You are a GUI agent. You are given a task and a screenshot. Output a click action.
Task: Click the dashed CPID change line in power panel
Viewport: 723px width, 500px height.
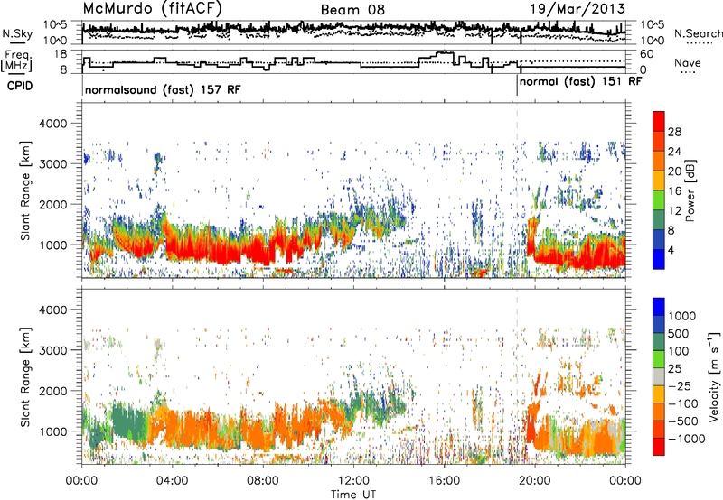(x=517, y=190)
